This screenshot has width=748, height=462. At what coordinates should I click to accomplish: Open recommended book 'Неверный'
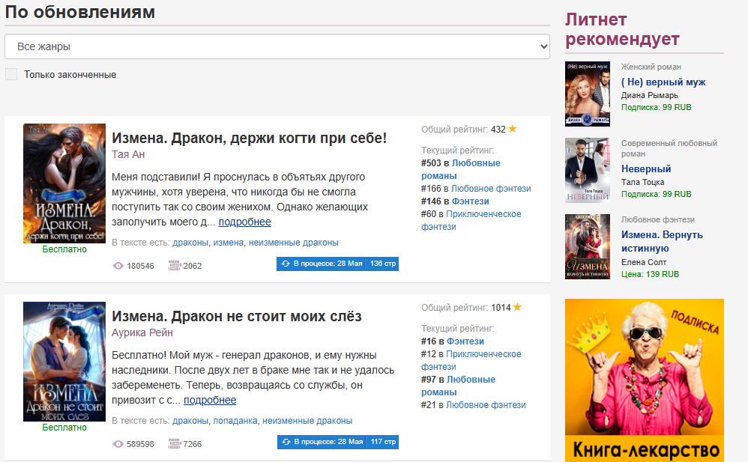tap(646, 168)
